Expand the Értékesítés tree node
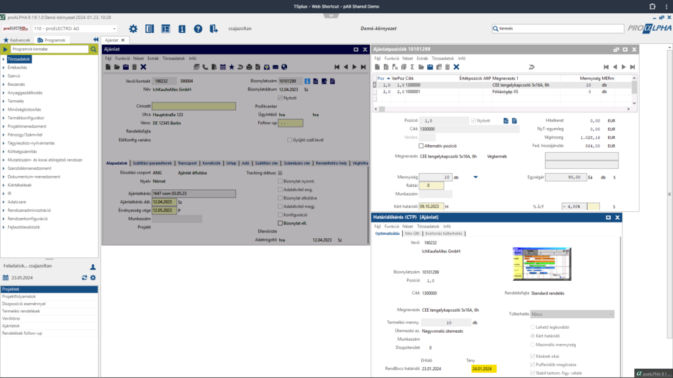673x378 pixels. point(4,68)
